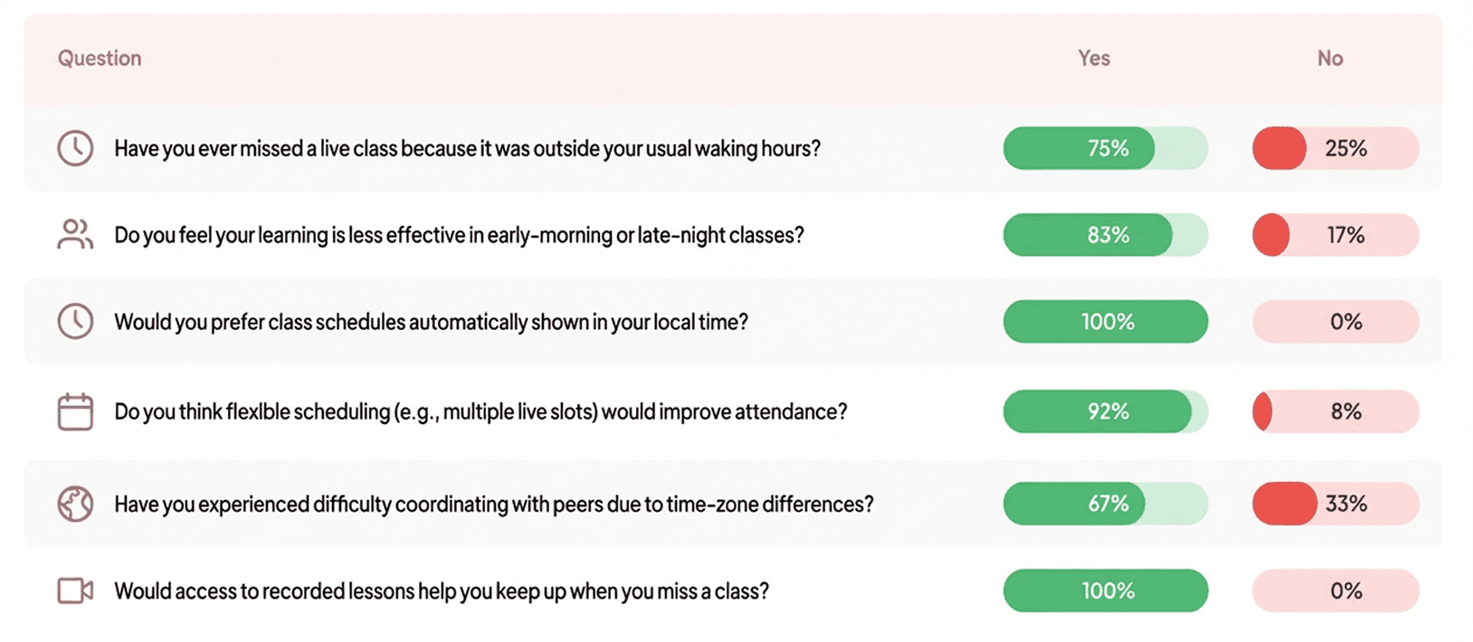This screenshot has width=1473, height=642.
Task: Click the Yes column header
Action: [x=1094, y=59]
